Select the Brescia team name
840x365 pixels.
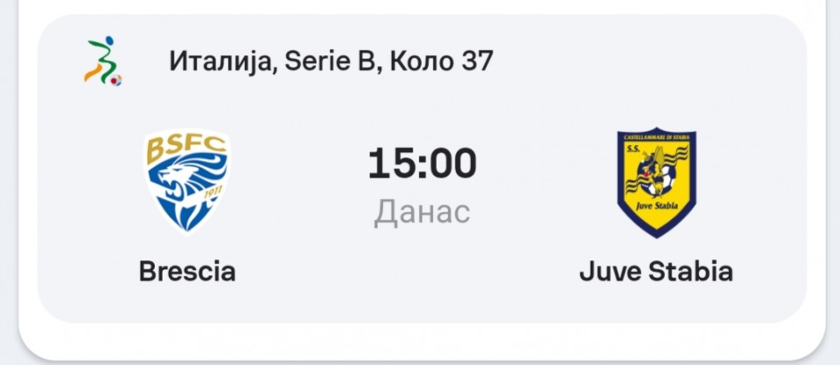(x=187, y=272)
